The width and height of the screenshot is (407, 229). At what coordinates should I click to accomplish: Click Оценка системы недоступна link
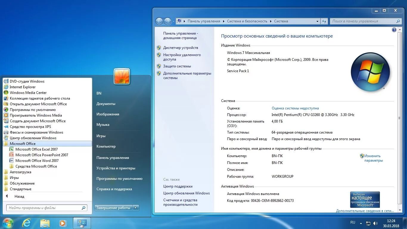point(295,108)
